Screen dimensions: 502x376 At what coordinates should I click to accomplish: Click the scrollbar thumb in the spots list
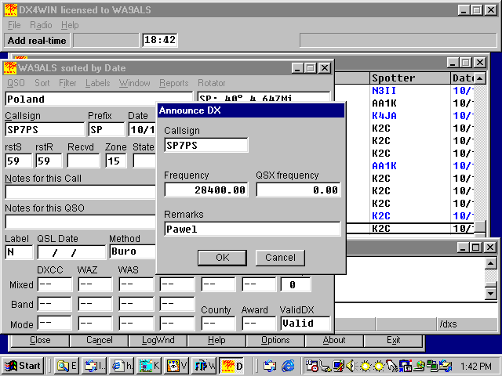tap(480, 226)
